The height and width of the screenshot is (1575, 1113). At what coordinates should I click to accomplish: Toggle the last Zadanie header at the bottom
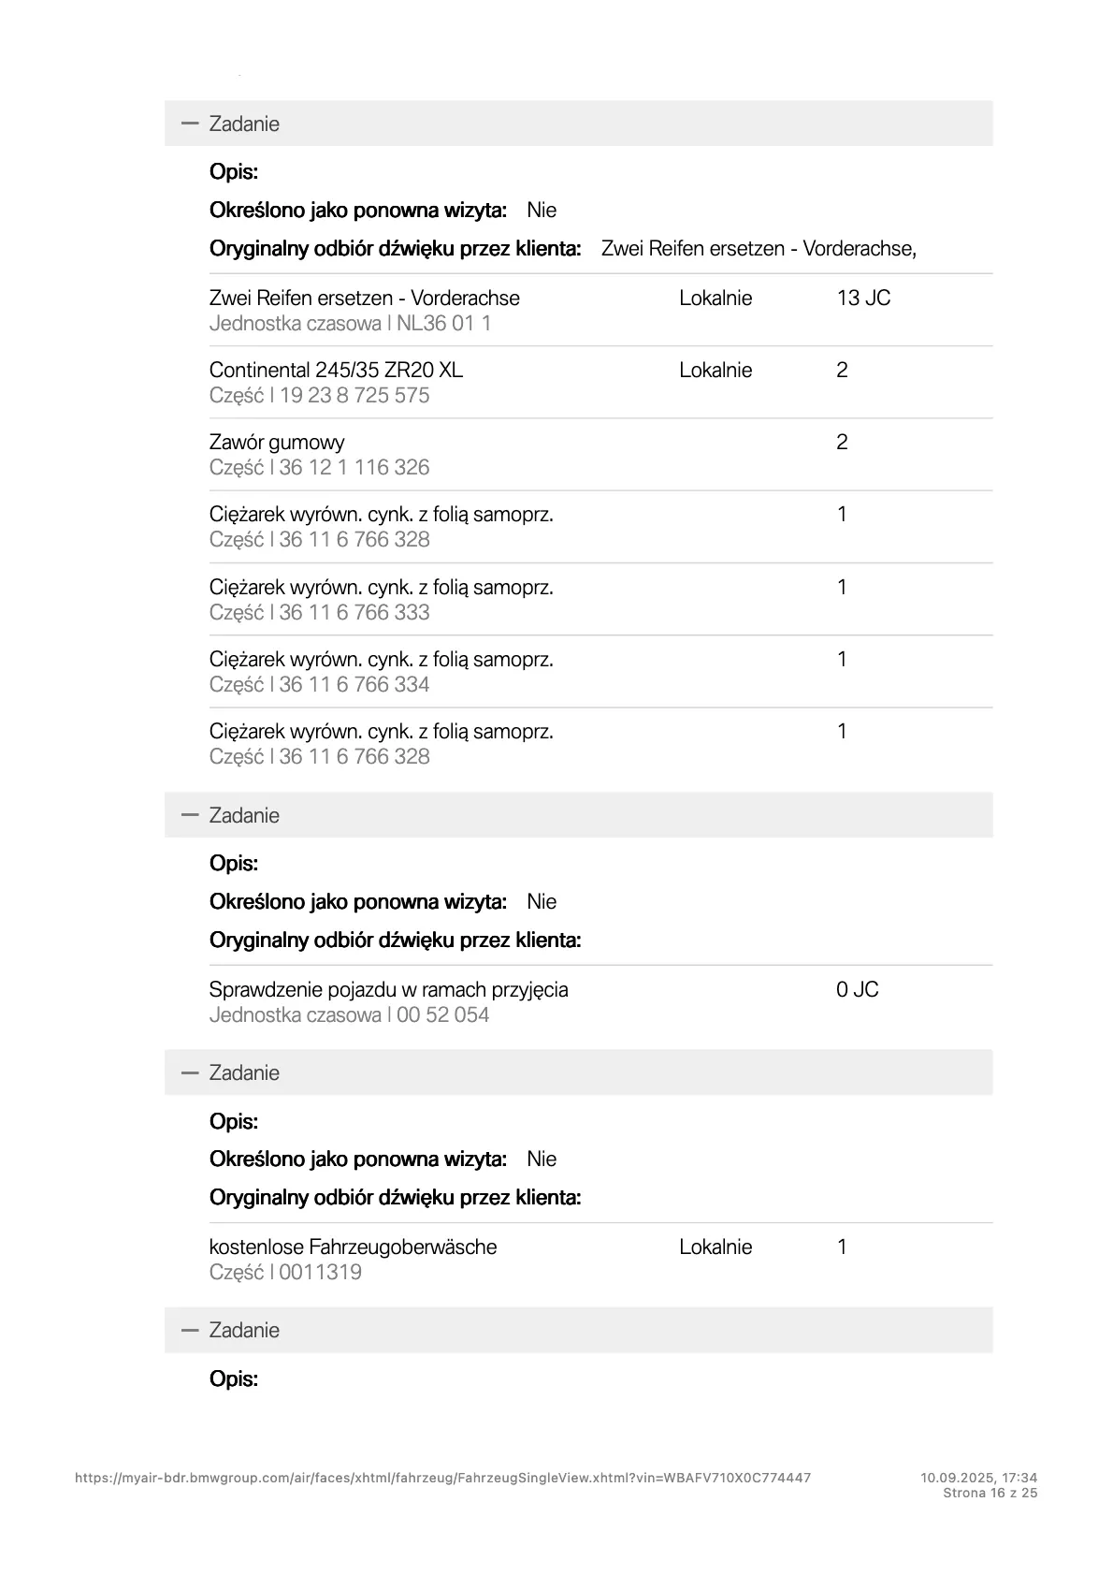coord(191,1330)
